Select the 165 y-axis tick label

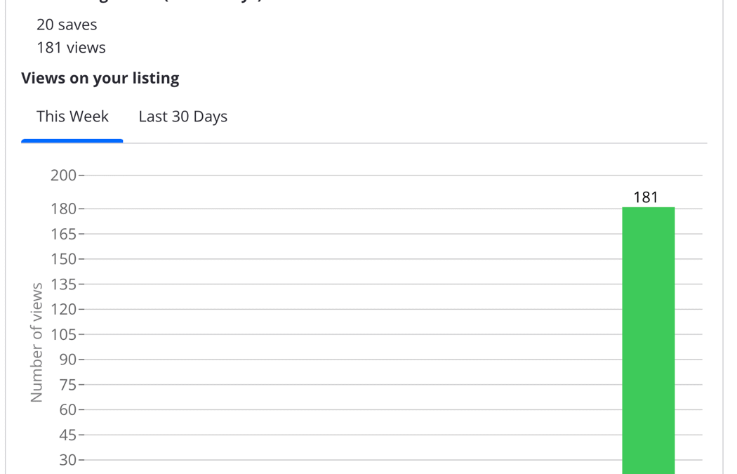pos(63,234)
